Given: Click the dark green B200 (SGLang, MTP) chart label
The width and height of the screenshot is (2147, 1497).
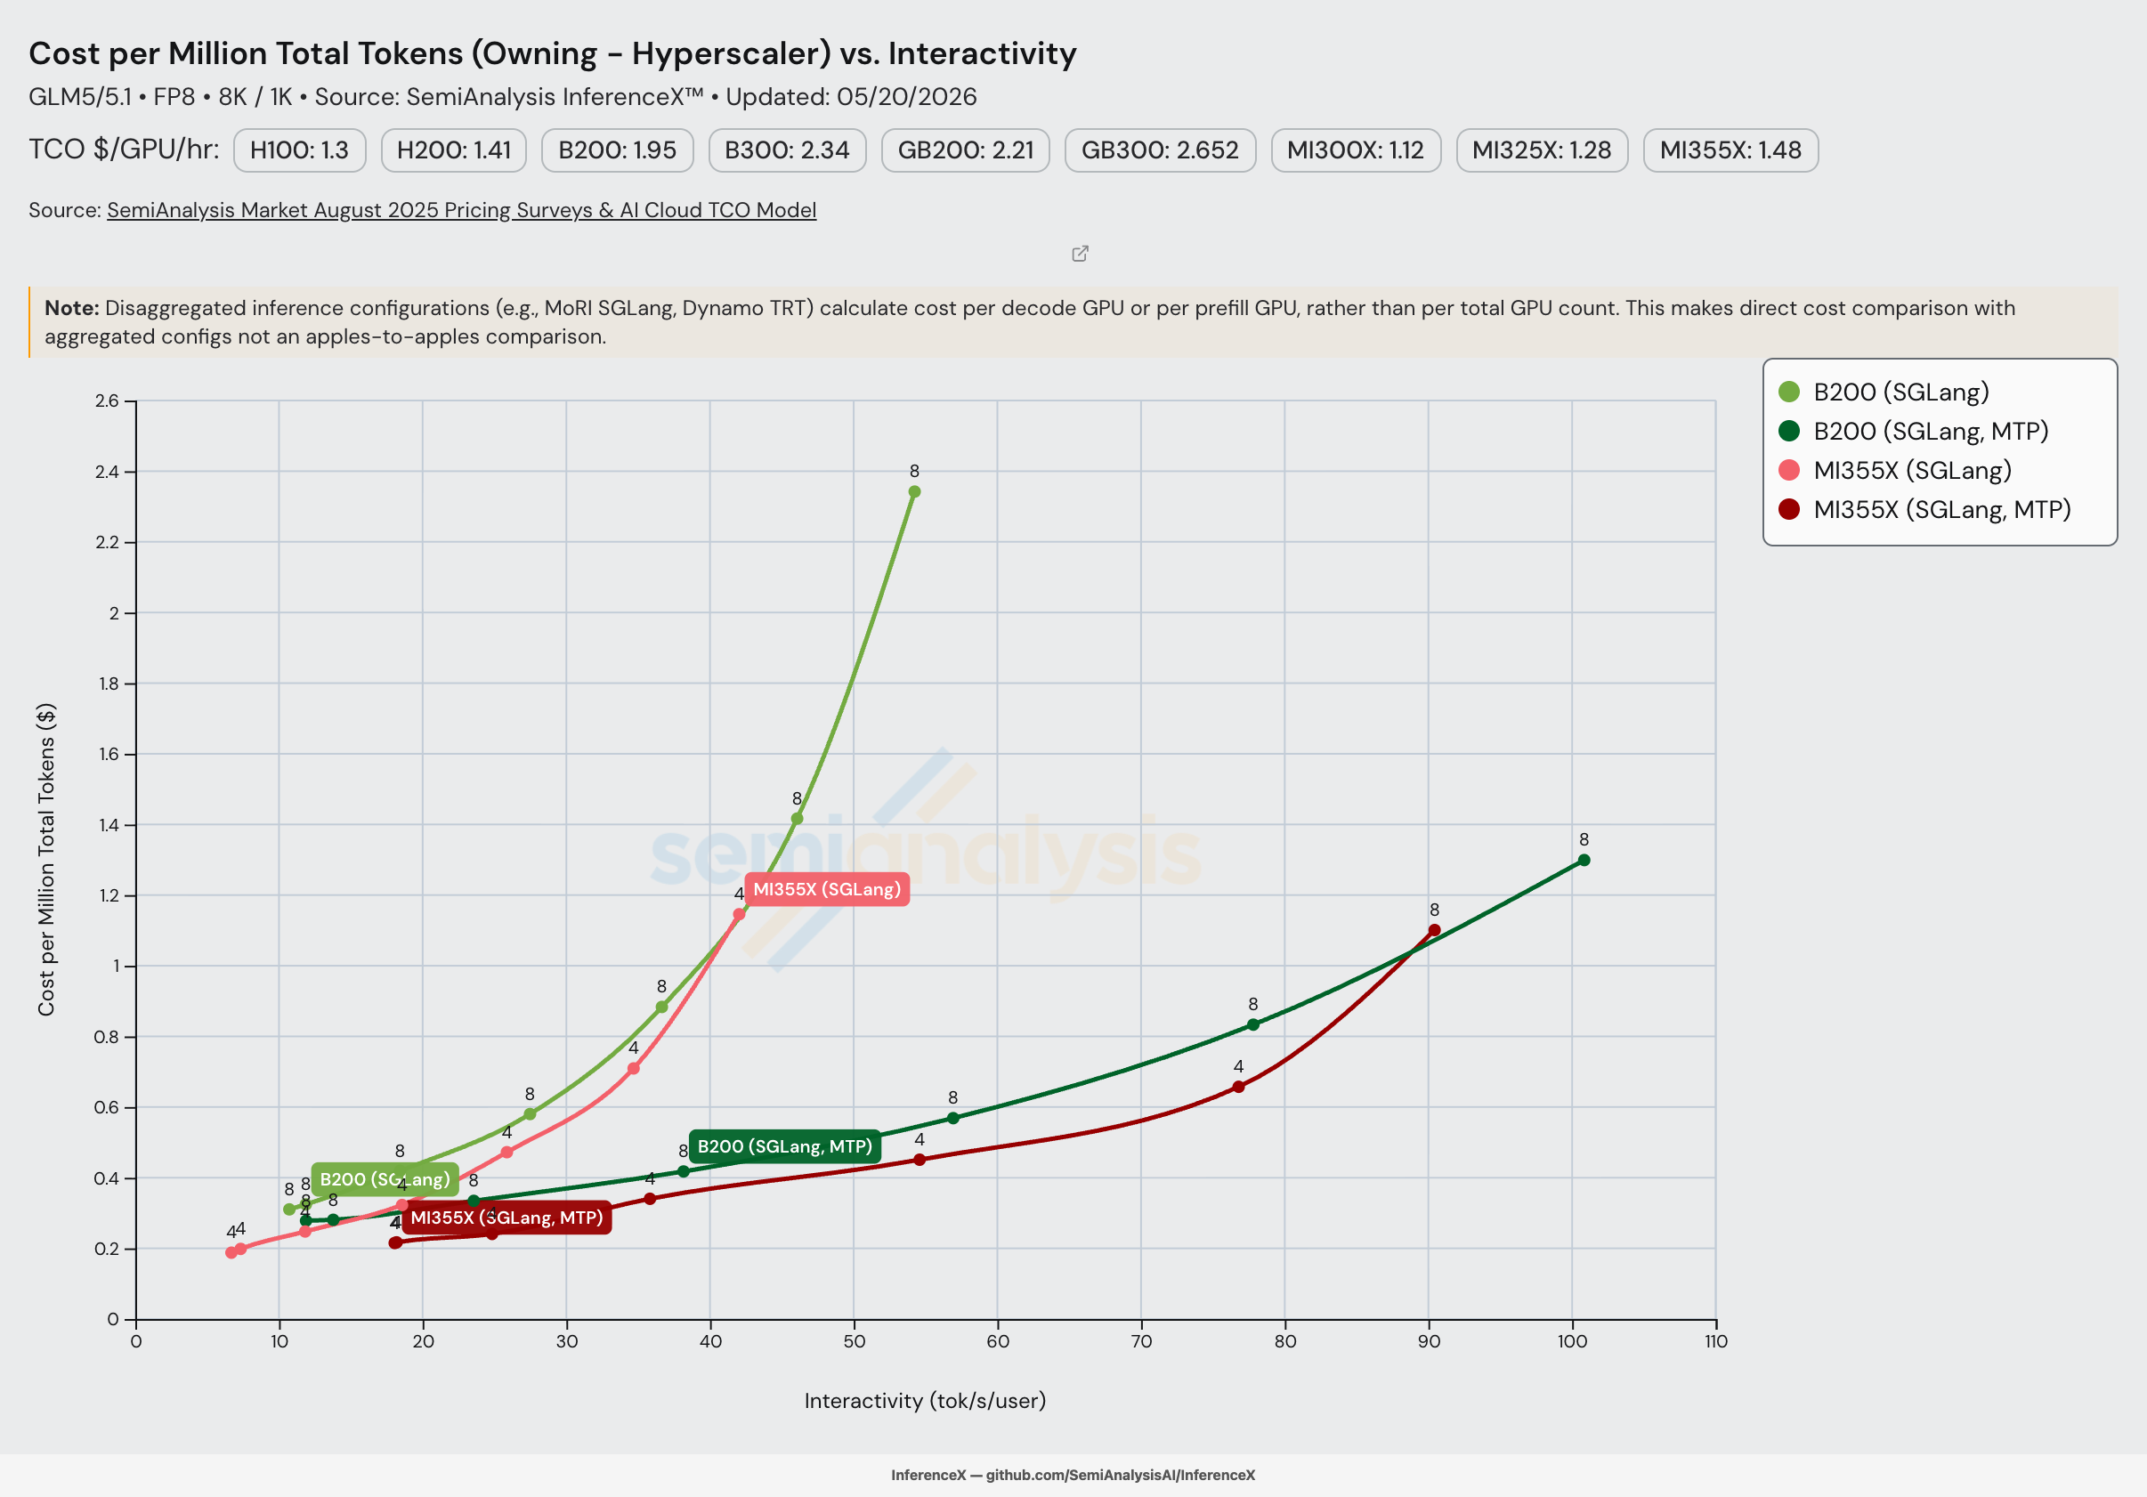Looking at the screenshot, I should [x=784, y=1146].
